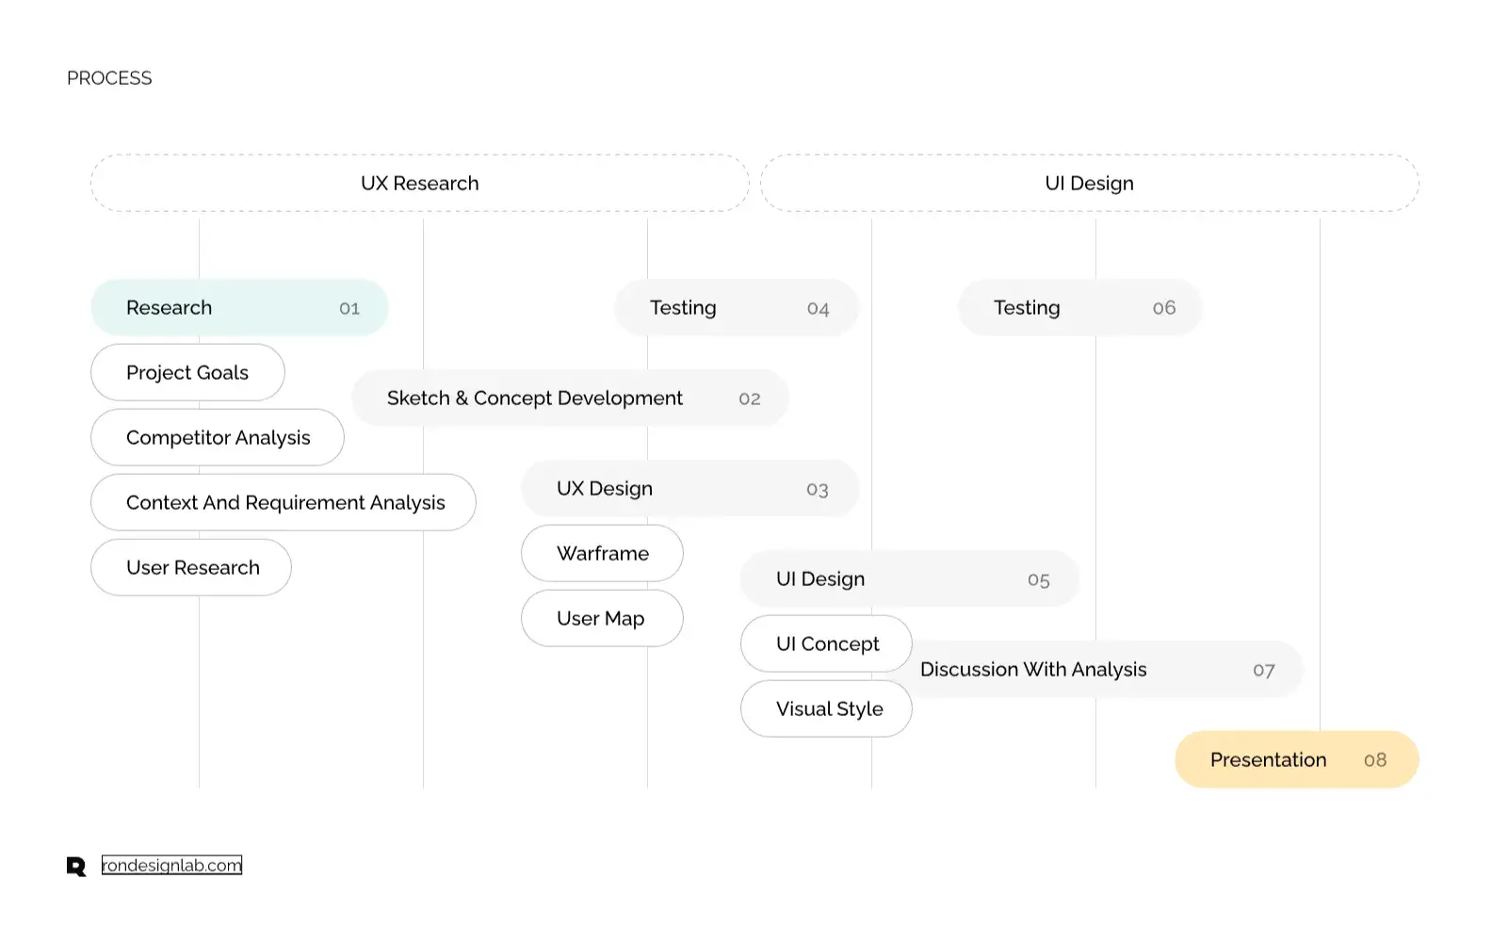Click the User Research pill

pyautogui.click(x=191, y=567)
